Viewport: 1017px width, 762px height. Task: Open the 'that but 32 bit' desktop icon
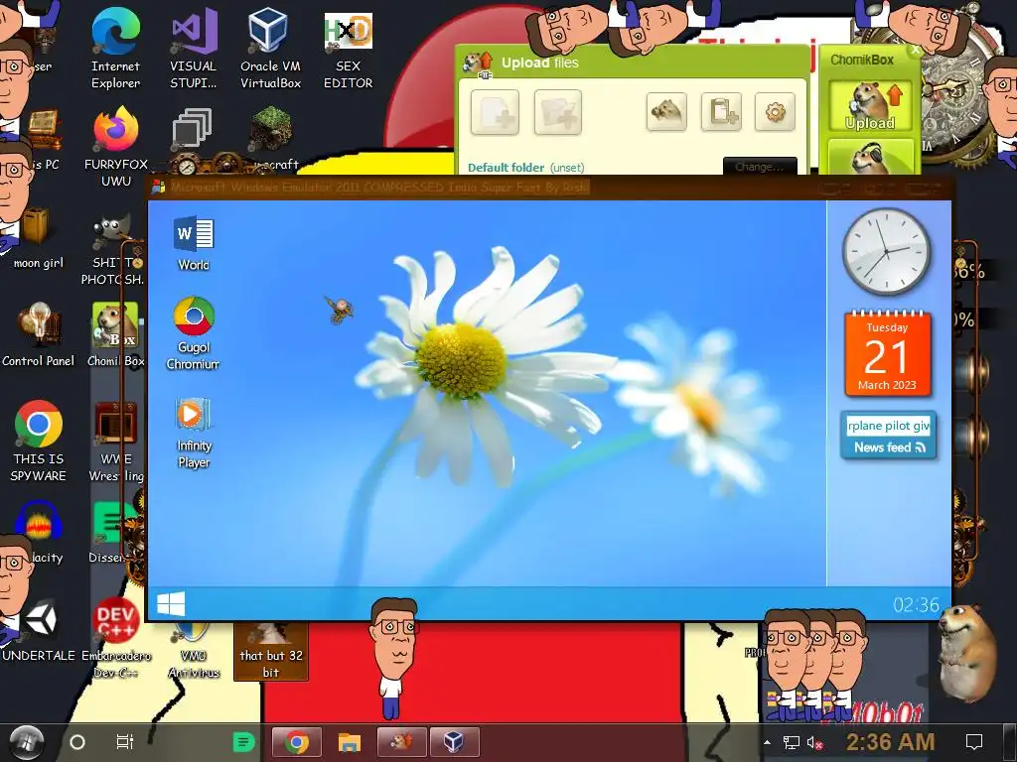(270, 651)
